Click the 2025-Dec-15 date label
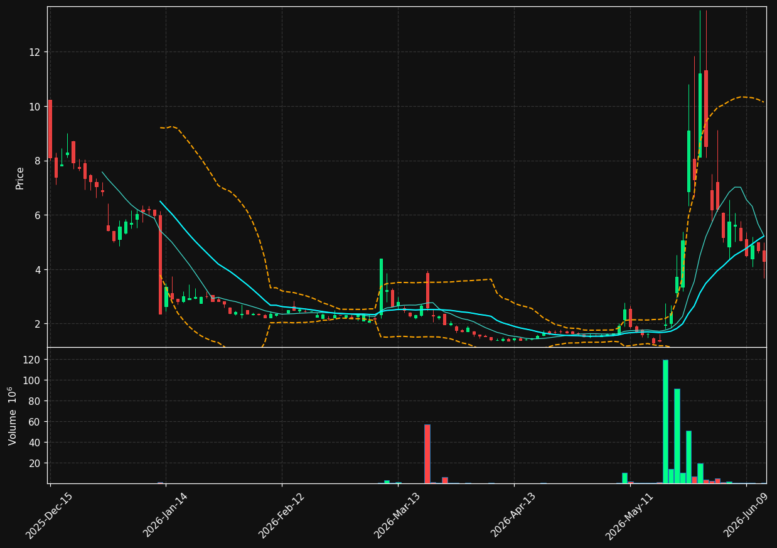777x548 pixels. coord(50,515)
